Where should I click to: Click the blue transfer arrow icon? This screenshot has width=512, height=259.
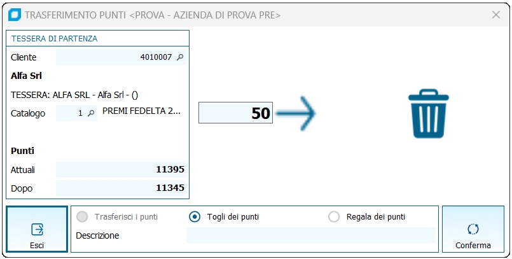pyautogui.click(x=296, y=114)
